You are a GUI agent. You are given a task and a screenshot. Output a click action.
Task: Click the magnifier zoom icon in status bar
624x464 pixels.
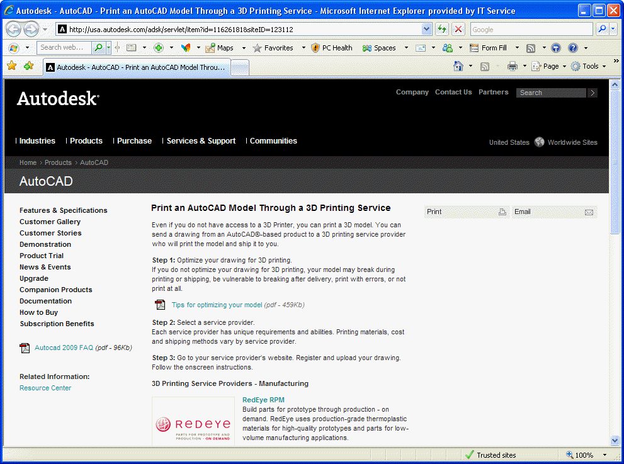click(570, 455)
